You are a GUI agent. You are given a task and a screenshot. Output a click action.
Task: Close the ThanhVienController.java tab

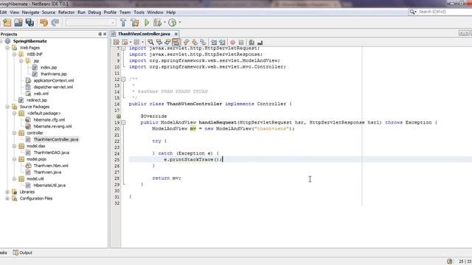tap(176, 34)
